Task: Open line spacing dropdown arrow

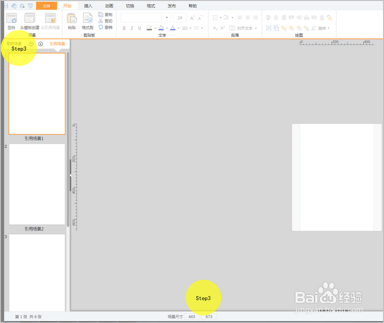Action: [233, 18]
